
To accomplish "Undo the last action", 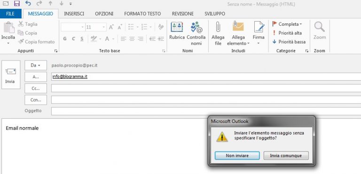I will (28, 3).
